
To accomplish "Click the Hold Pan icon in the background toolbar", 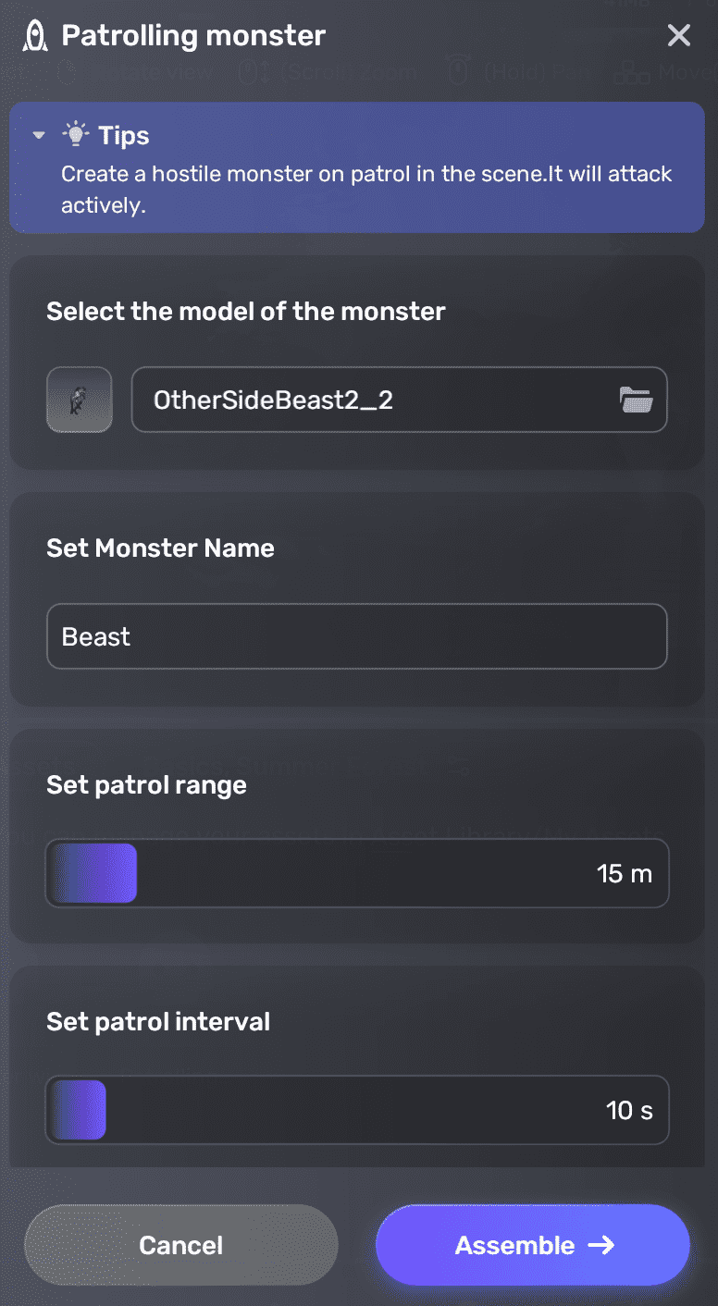I will click(460, 70).
